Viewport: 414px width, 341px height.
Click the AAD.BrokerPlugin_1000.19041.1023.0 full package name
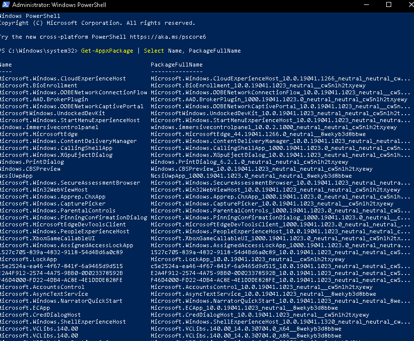pos(279,99)
